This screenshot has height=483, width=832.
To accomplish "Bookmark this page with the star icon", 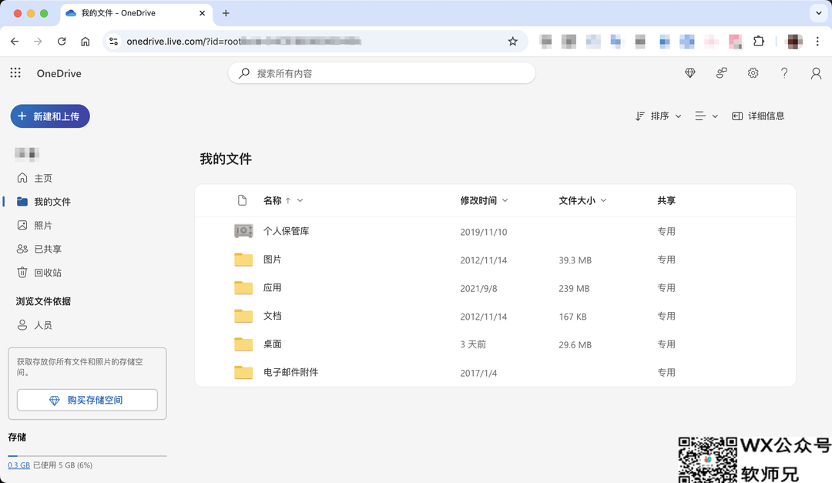I will [x=512, y=42].
